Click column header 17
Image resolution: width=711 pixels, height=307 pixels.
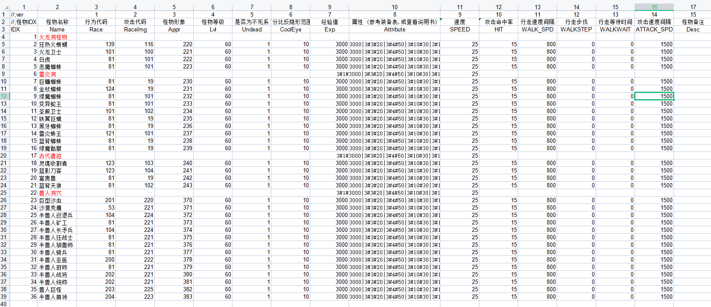[693, 7]
